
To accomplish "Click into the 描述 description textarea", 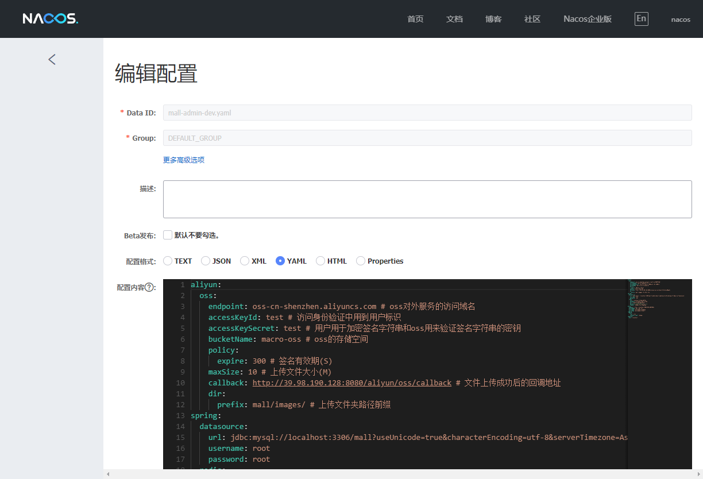I will 427,199.
